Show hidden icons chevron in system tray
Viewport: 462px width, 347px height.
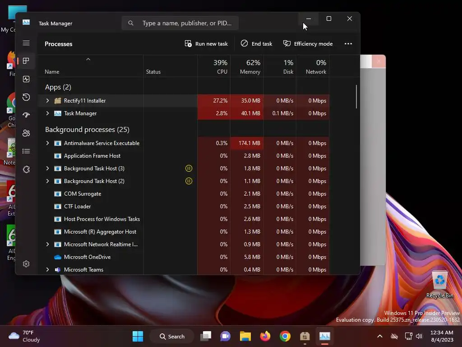380,336
